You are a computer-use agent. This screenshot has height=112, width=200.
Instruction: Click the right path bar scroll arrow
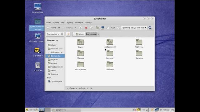point(98,34)
